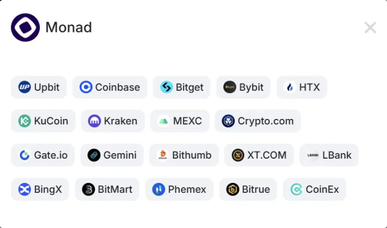The height and width of the screenshot is (228, 387).
Task: Choose the Bithumb exchange chip
Action: [x=184, y=155]
